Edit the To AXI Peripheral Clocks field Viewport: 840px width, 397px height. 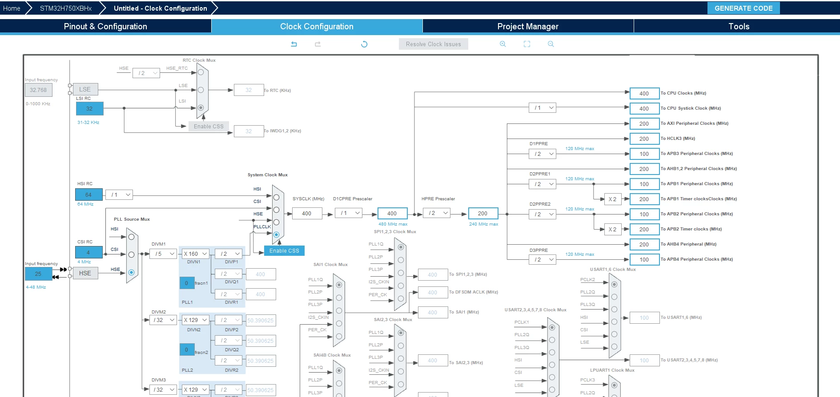point(644,123)
